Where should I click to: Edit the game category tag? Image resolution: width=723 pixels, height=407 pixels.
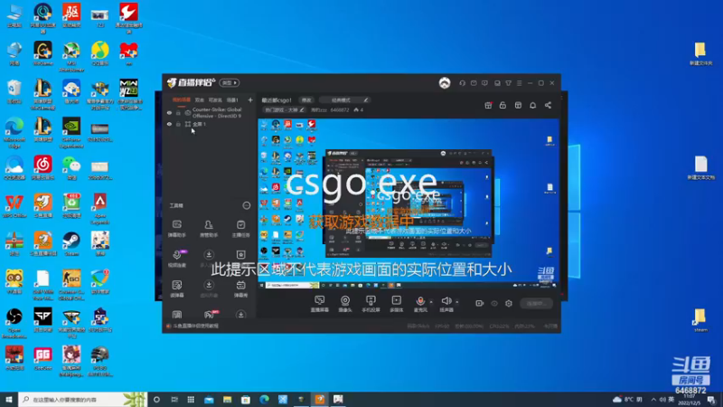pos(284,109)
